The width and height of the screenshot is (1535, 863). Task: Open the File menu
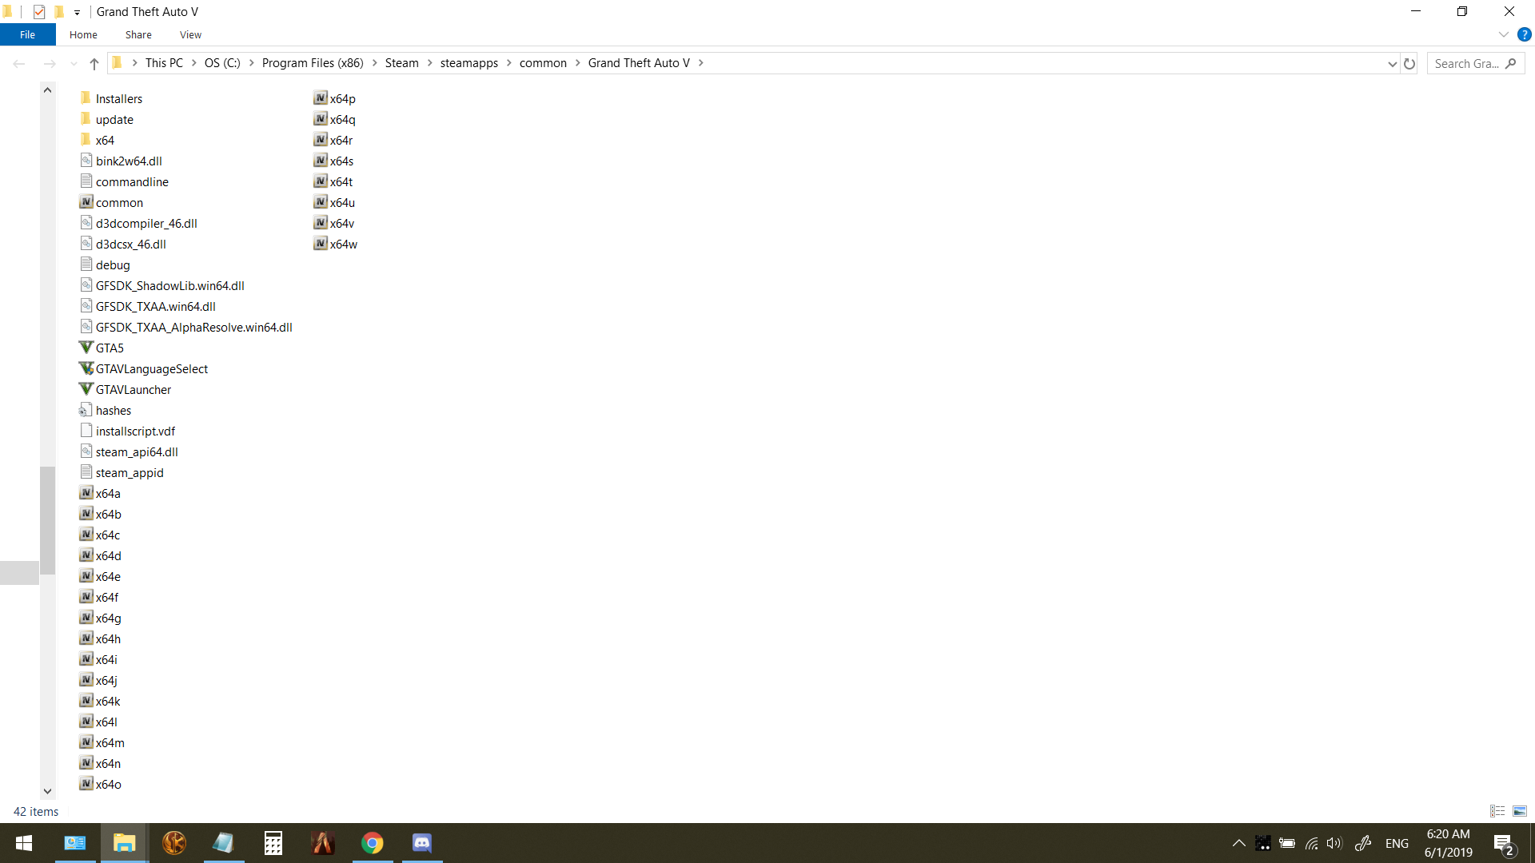point(27,34)
